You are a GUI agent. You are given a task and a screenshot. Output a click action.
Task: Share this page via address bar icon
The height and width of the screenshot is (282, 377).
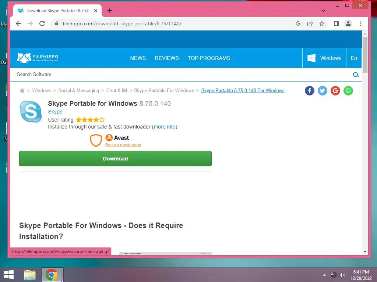tap(310, 23)
